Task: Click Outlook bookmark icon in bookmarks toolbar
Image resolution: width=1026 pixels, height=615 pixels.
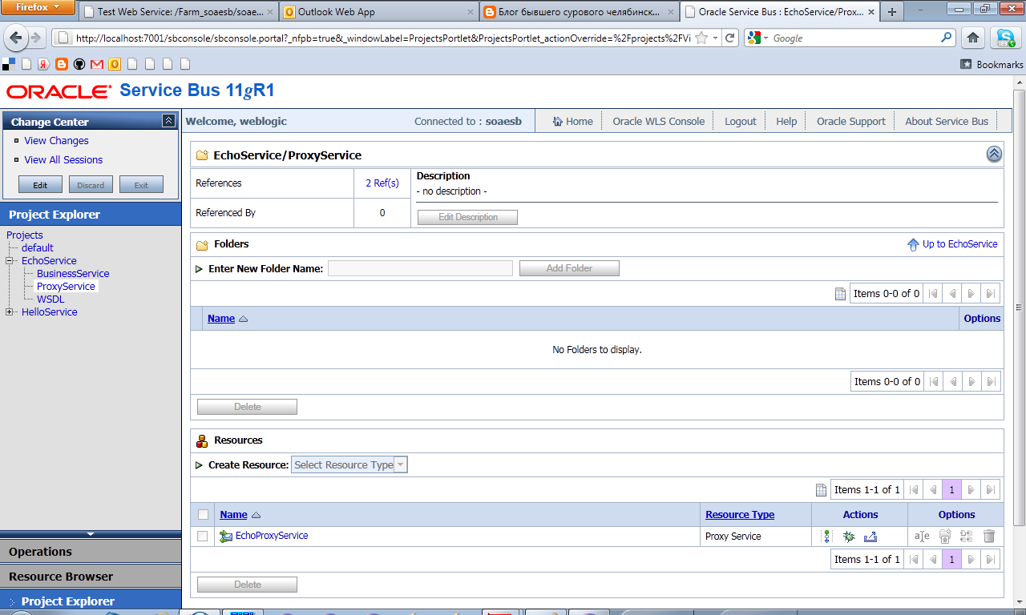Action: pos(115,64)
